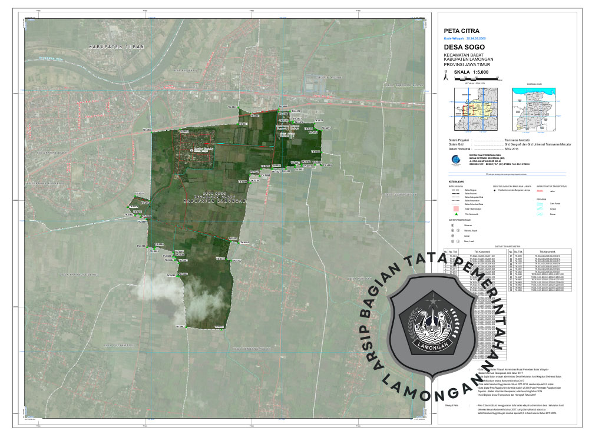Click the Camat office legend symbol
Image resolution: width=592 pixels, height=434 pixels.
coord(452,236)
